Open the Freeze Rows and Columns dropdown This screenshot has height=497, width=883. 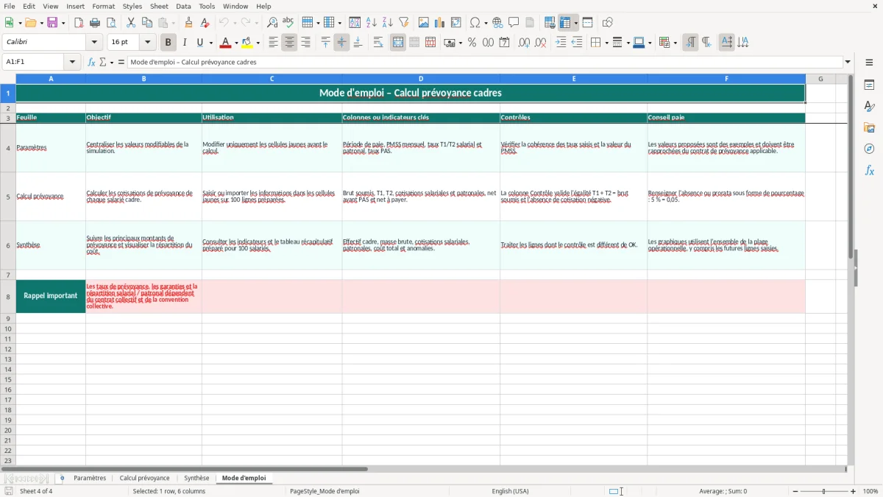click(x=576, y=23)
